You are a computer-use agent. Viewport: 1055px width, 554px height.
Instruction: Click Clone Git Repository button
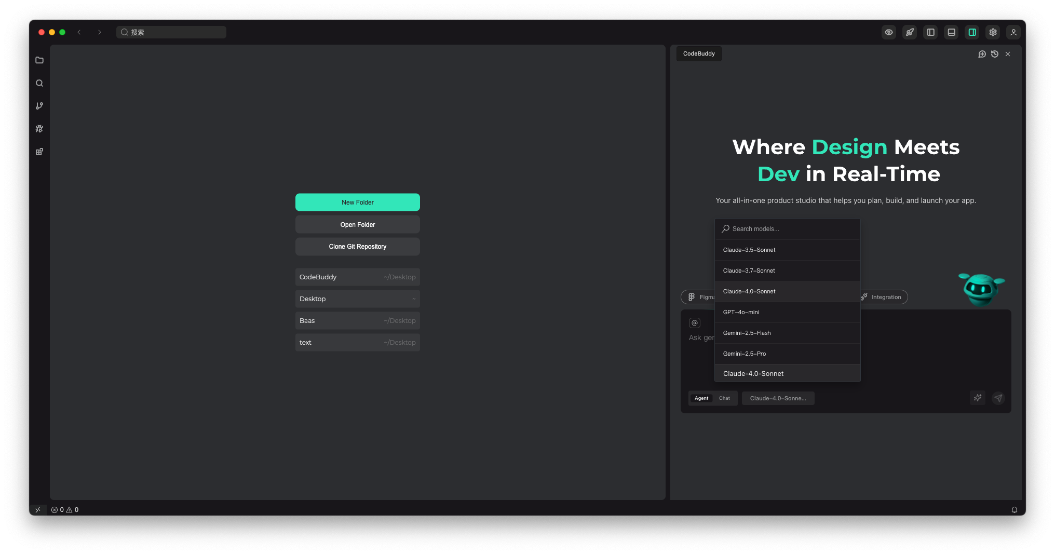pos(358,247)
